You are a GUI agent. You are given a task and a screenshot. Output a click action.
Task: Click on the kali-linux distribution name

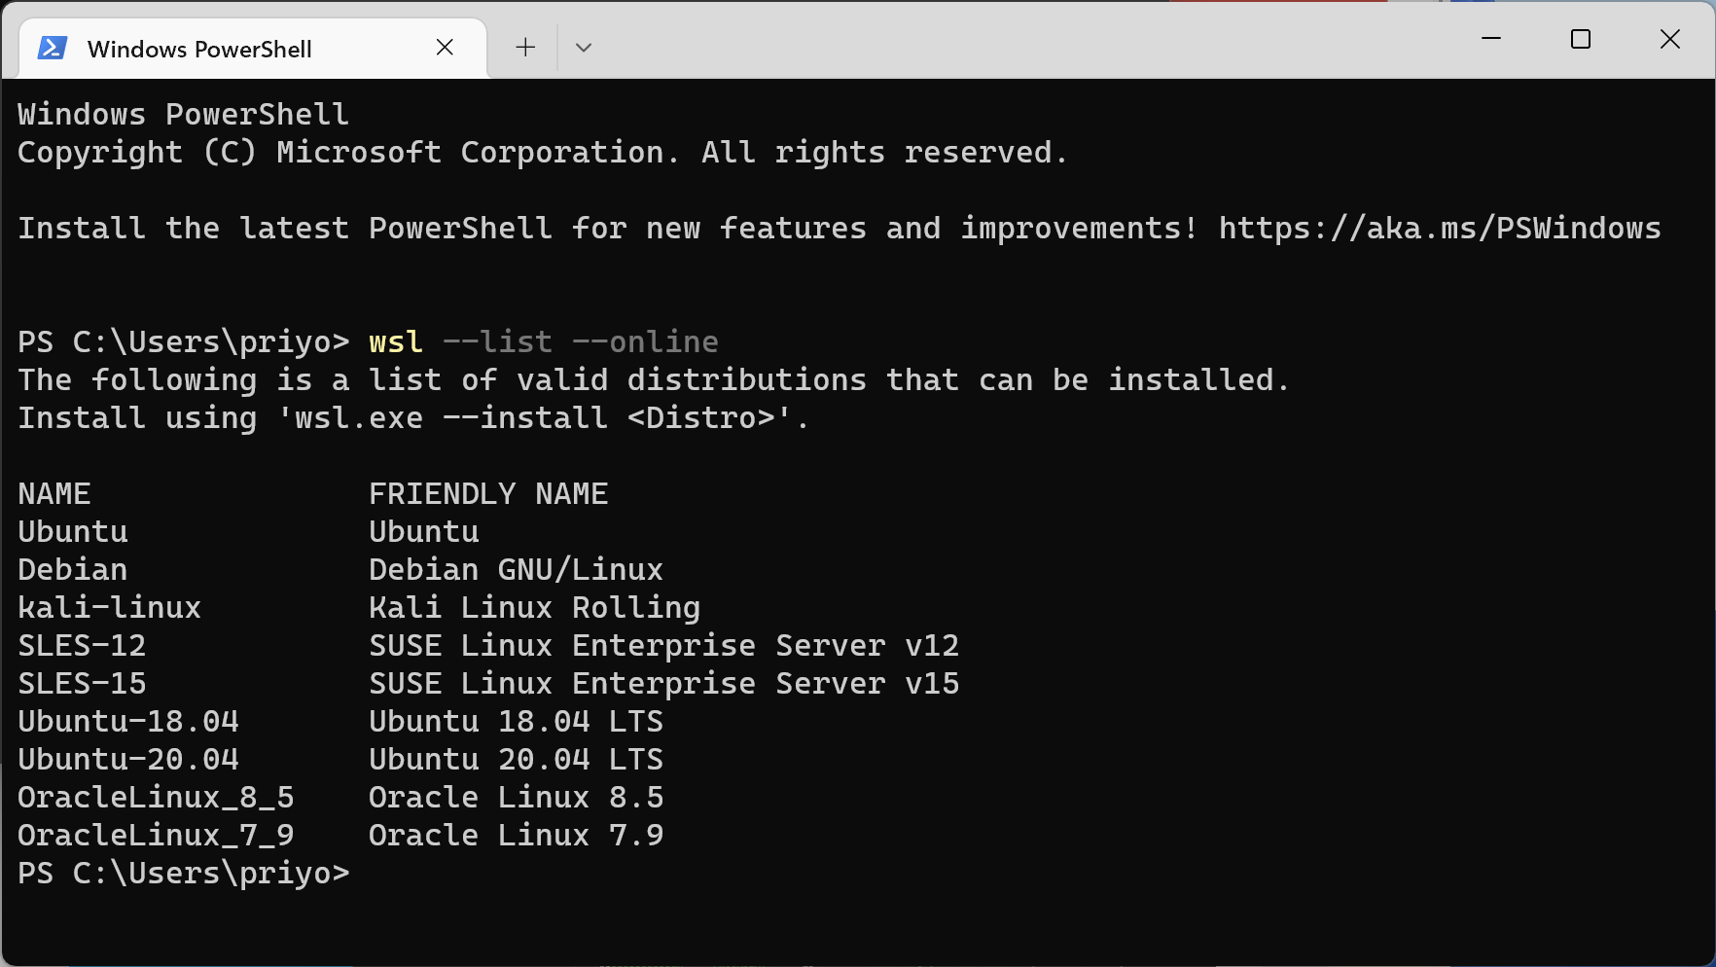(109, 608)
